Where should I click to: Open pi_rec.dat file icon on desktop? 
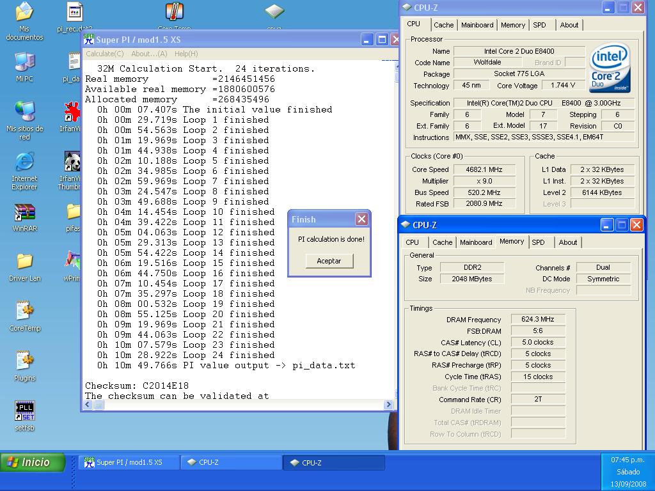(74, 13)
